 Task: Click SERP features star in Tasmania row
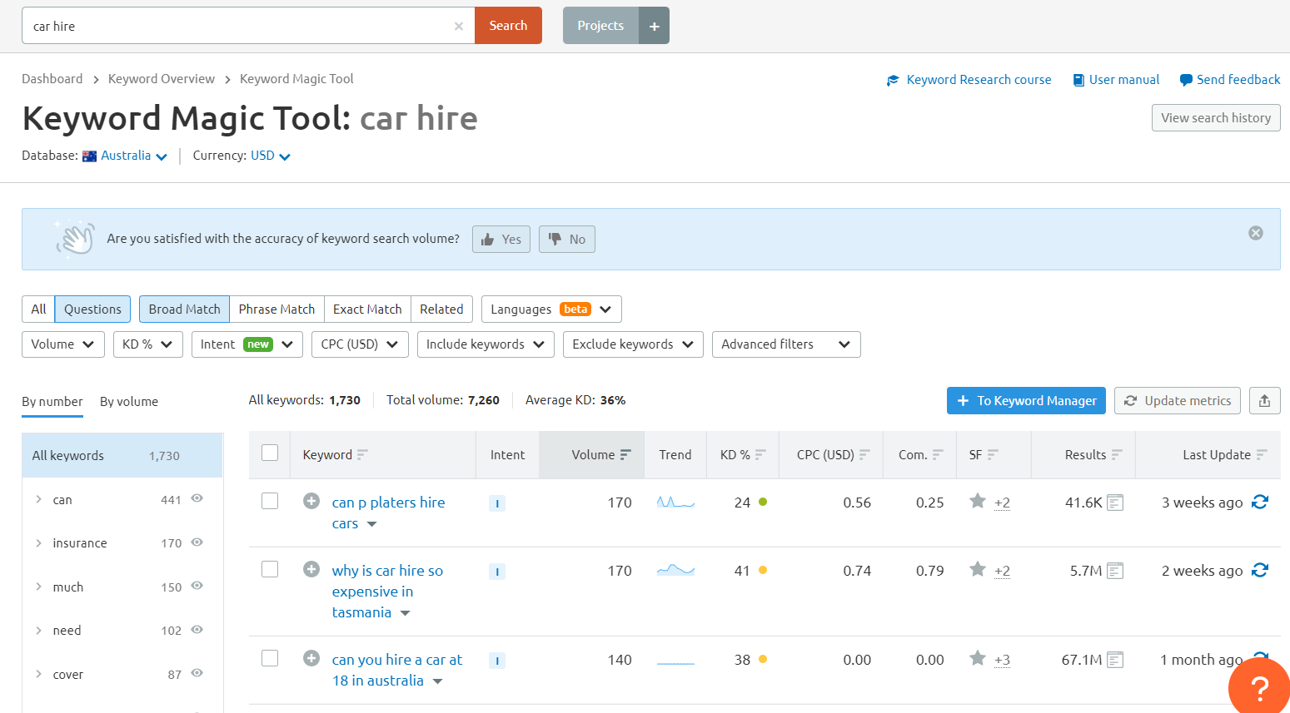coord(978,569)
